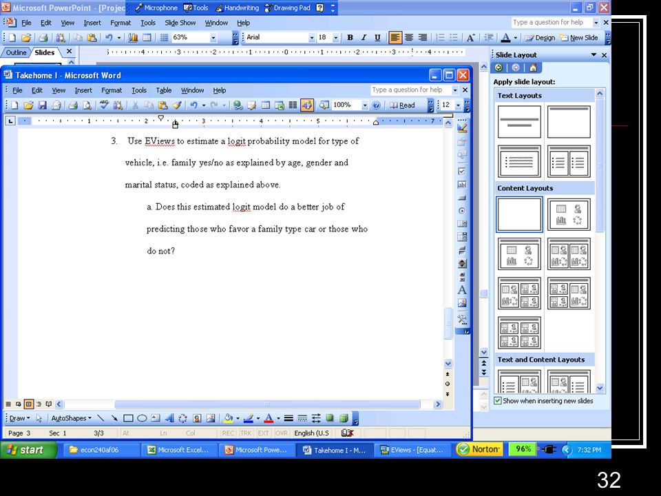Viewport: 661px width, 496px height.
Task: Open Word zoom 100% dropdown
Action: tap(365, 105)
